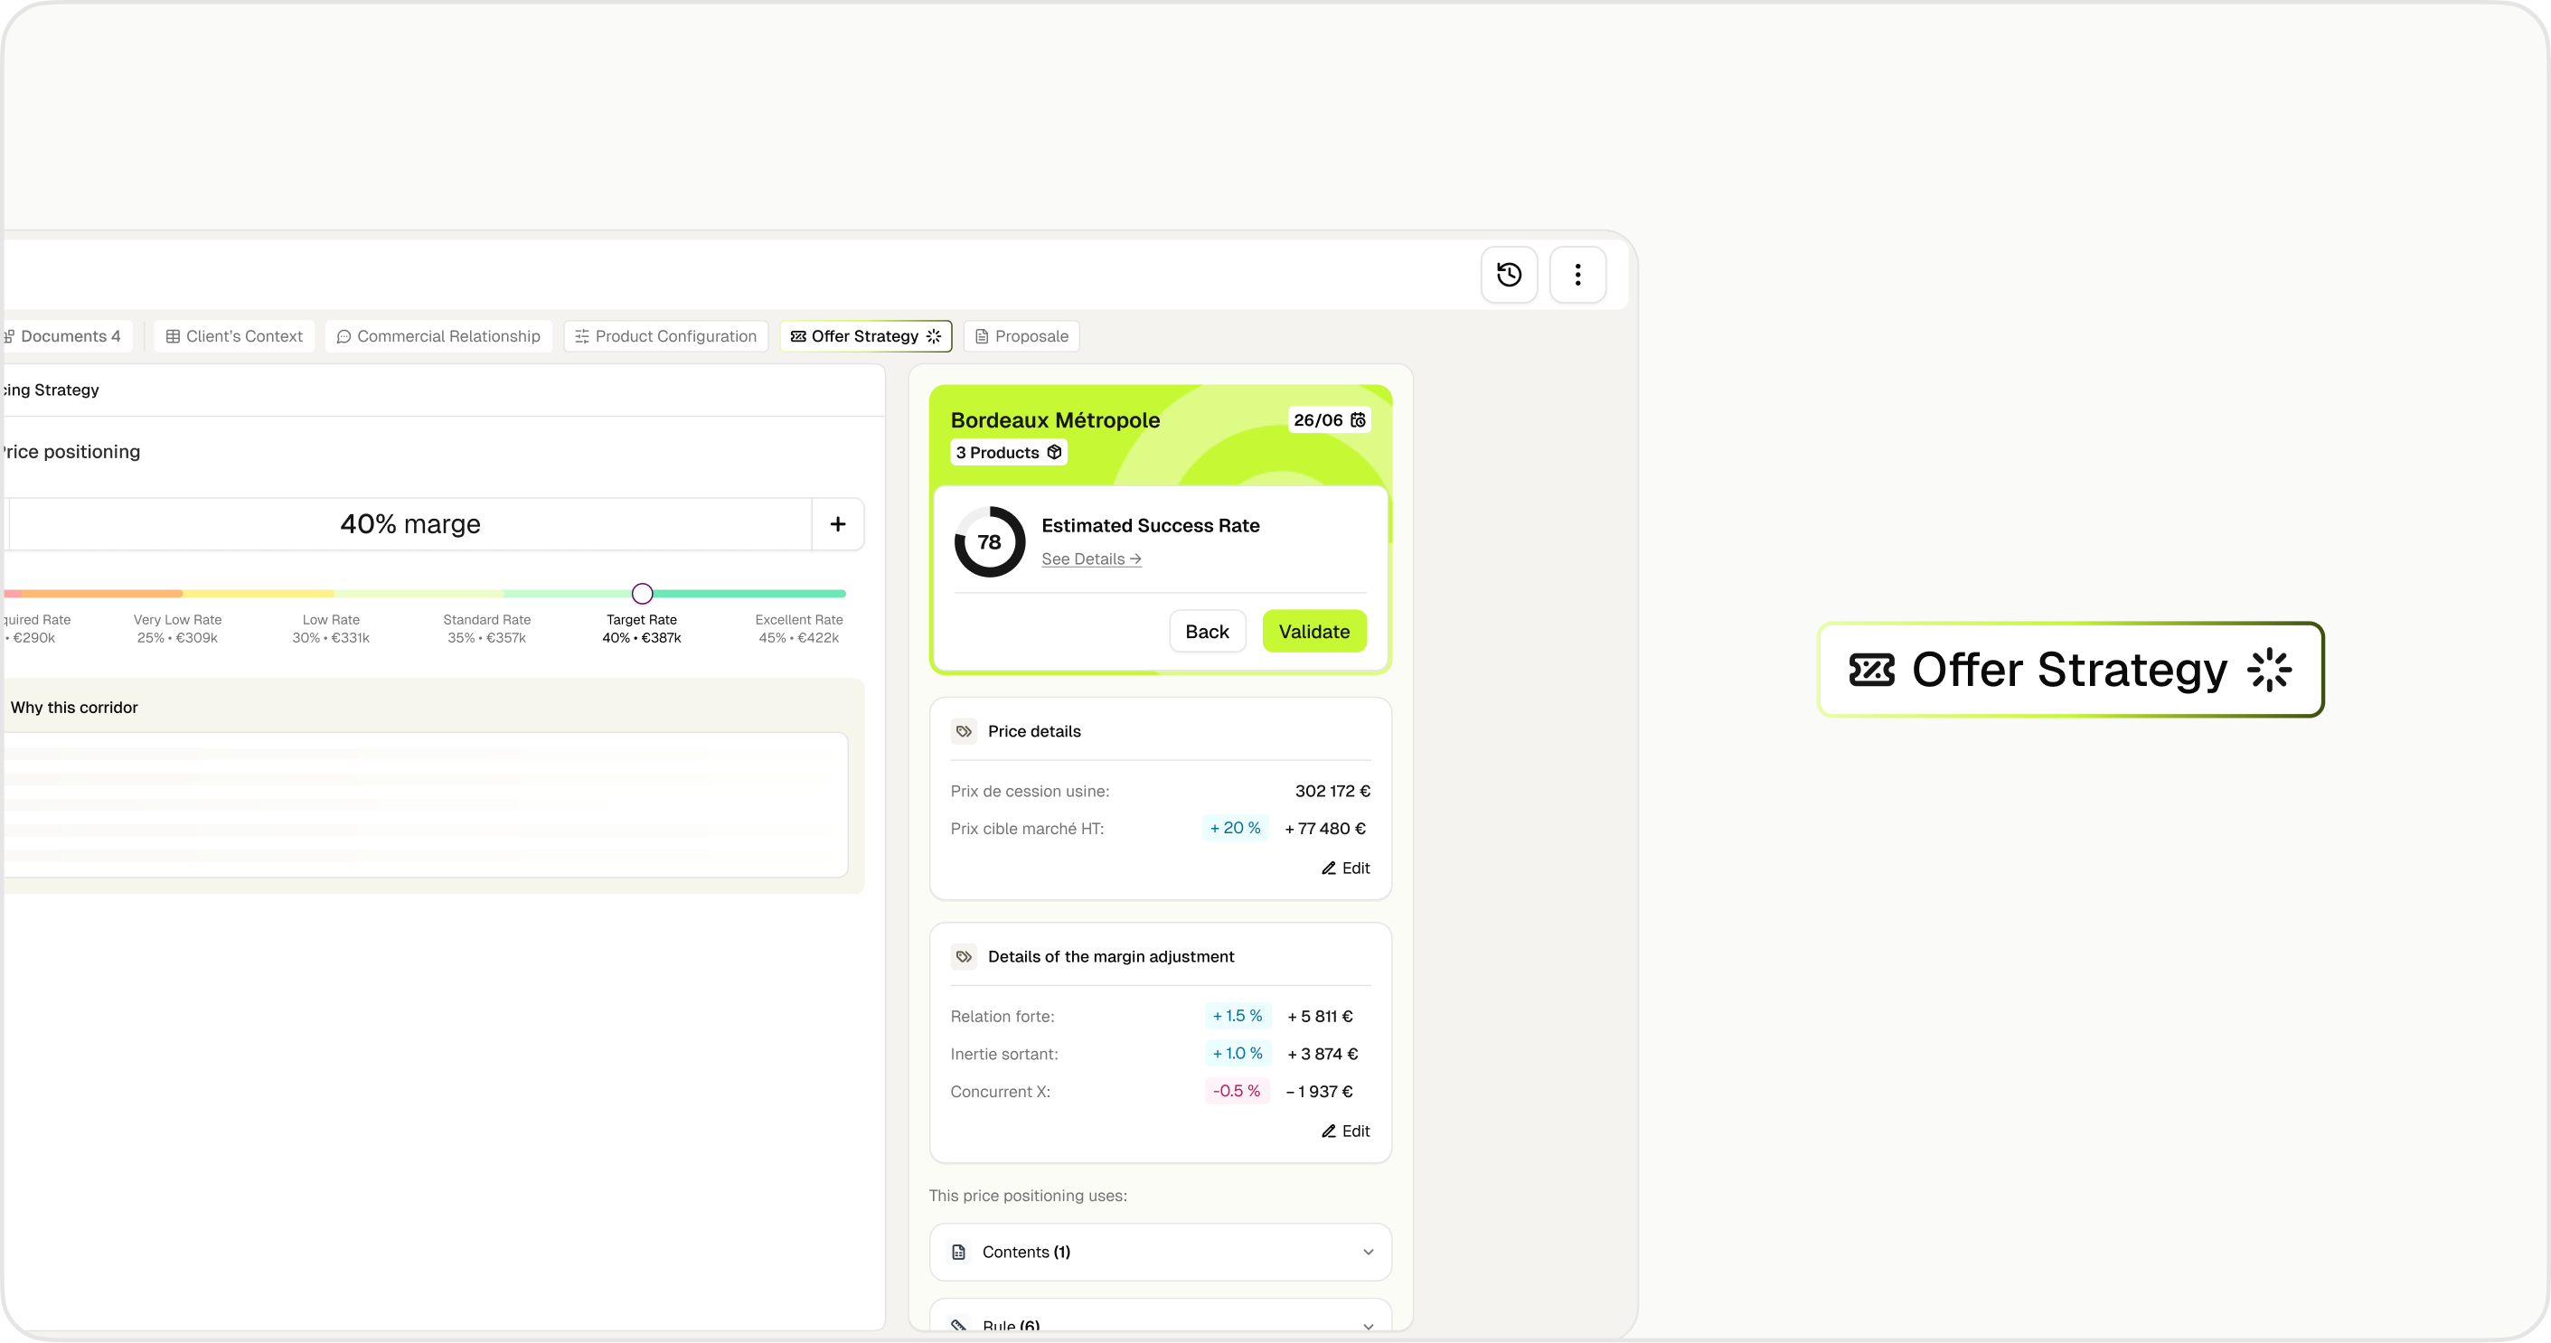2551x1343 pixels.
Task: Click the Price details tag icon
Action: point(964,731)
